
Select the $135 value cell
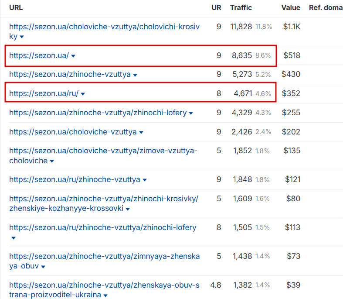292,151
